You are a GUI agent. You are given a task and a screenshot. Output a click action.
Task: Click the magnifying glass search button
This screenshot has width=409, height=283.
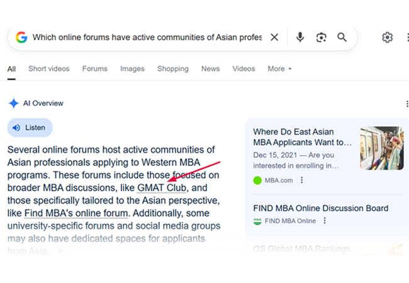[342, 38]
